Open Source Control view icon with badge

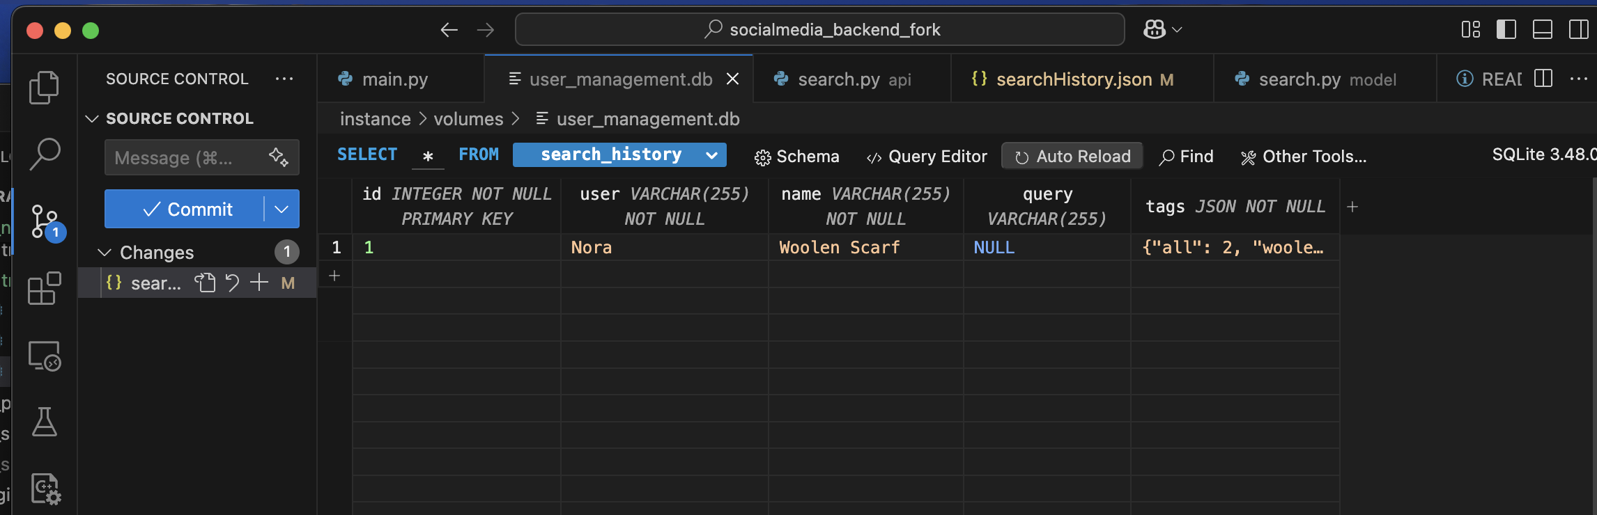47,222
